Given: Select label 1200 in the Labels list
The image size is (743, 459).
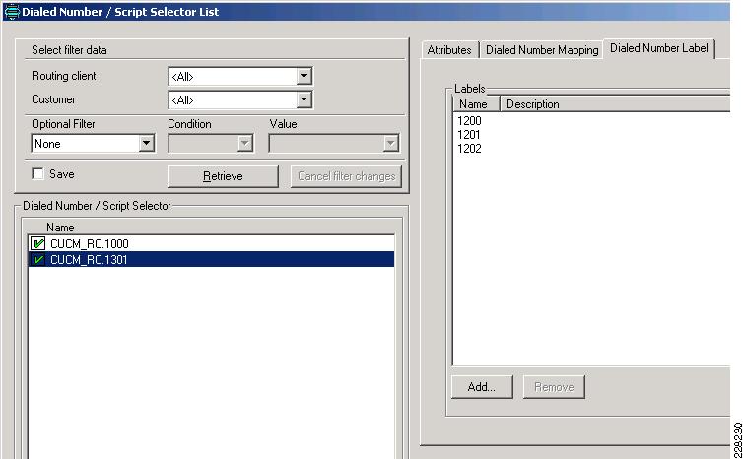Looking at the screenshot, I should coord(469,121).
